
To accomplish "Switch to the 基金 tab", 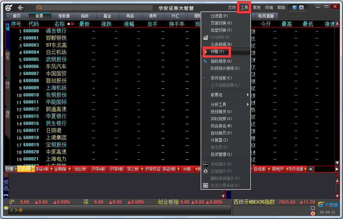I will coord(108,16).
